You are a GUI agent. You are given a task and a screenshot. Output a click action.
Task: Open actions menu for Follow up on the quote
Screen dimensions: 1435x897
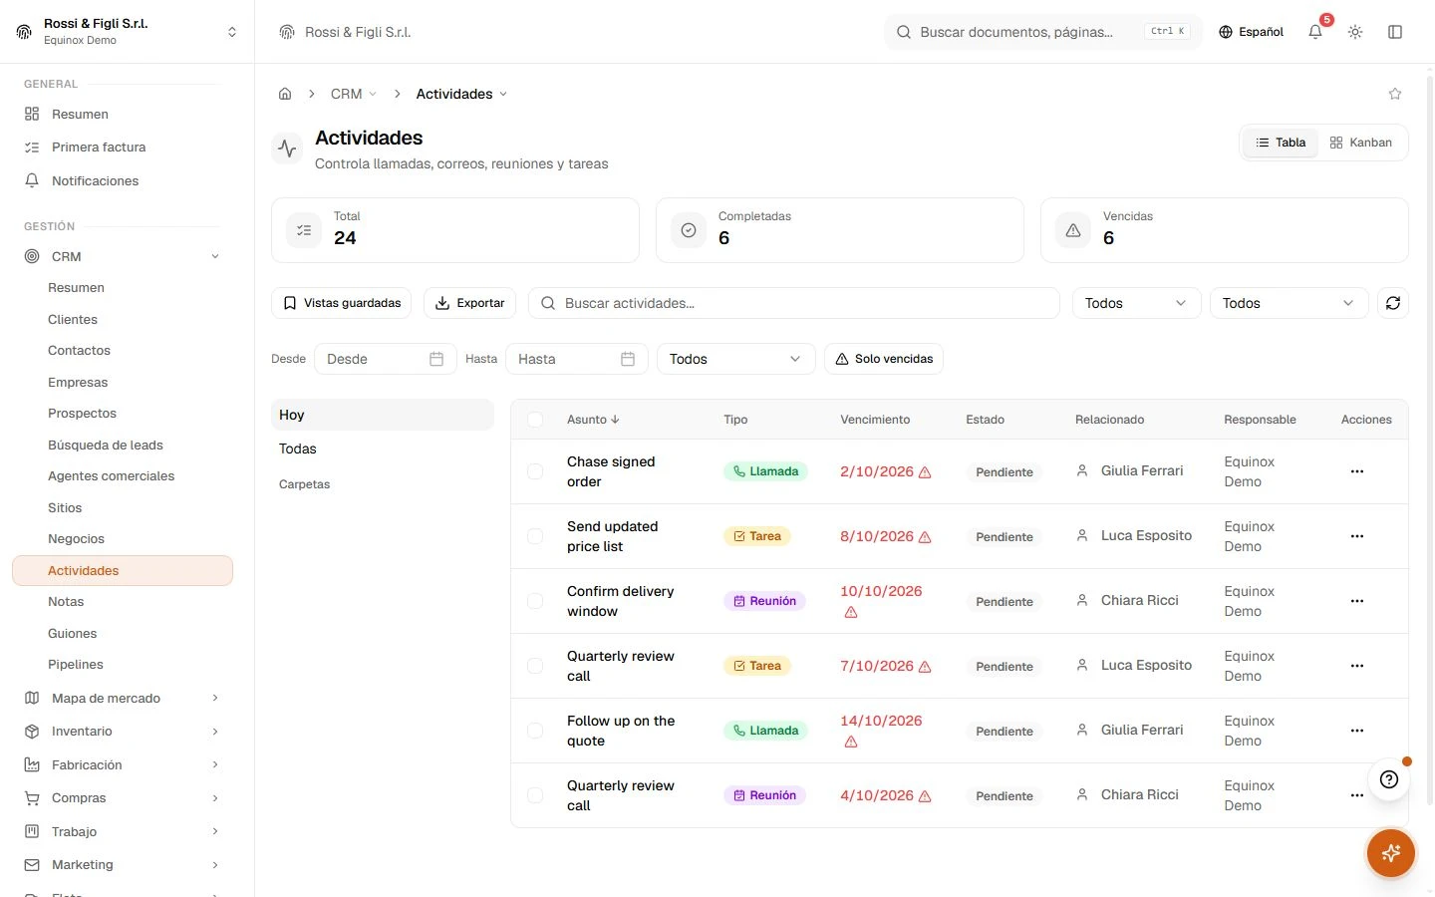pyautogui.click(x=1357, y=731)
